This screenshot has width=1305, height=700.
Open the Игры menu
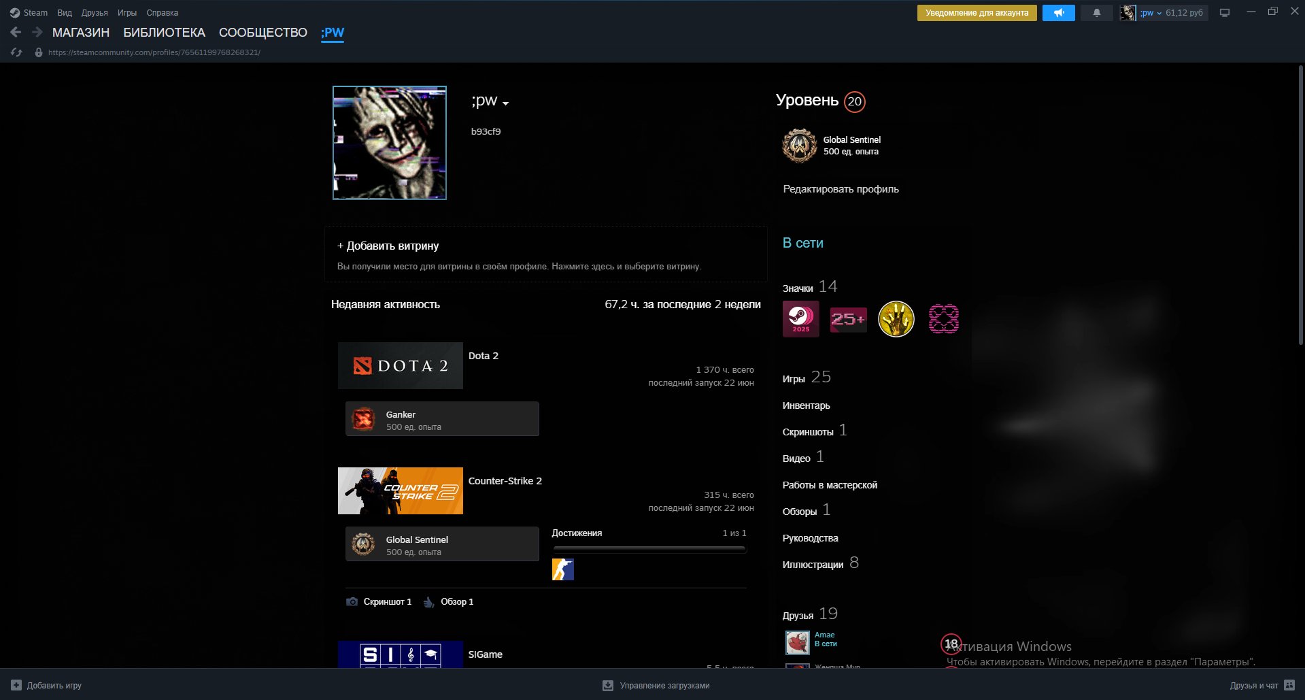click(127, 13)
